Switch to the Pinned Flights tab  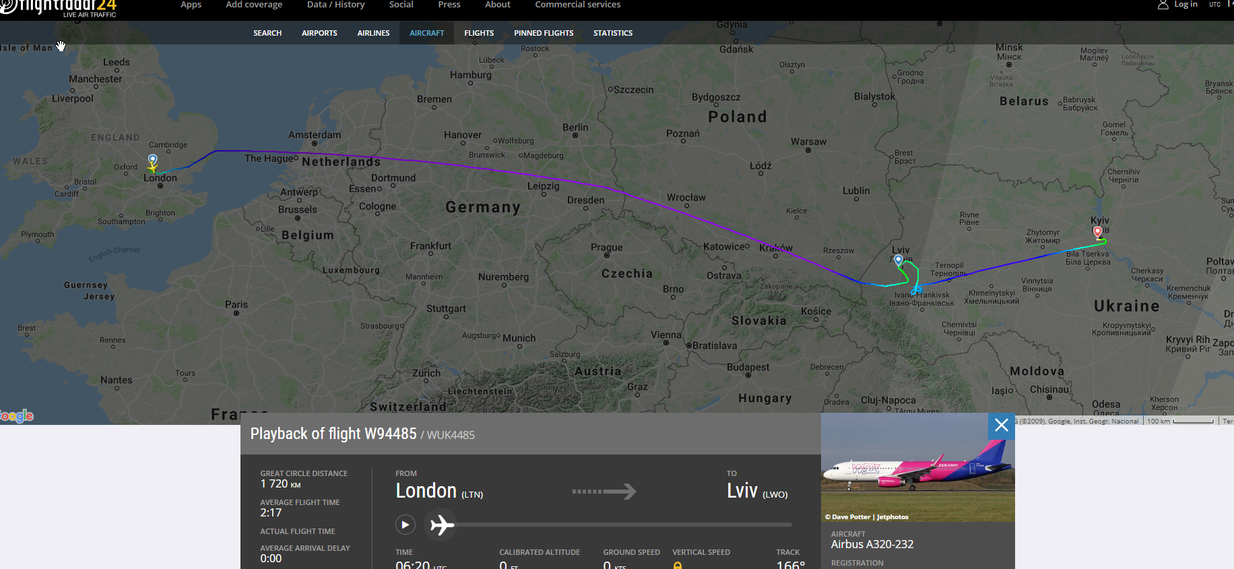click(544, 33)
